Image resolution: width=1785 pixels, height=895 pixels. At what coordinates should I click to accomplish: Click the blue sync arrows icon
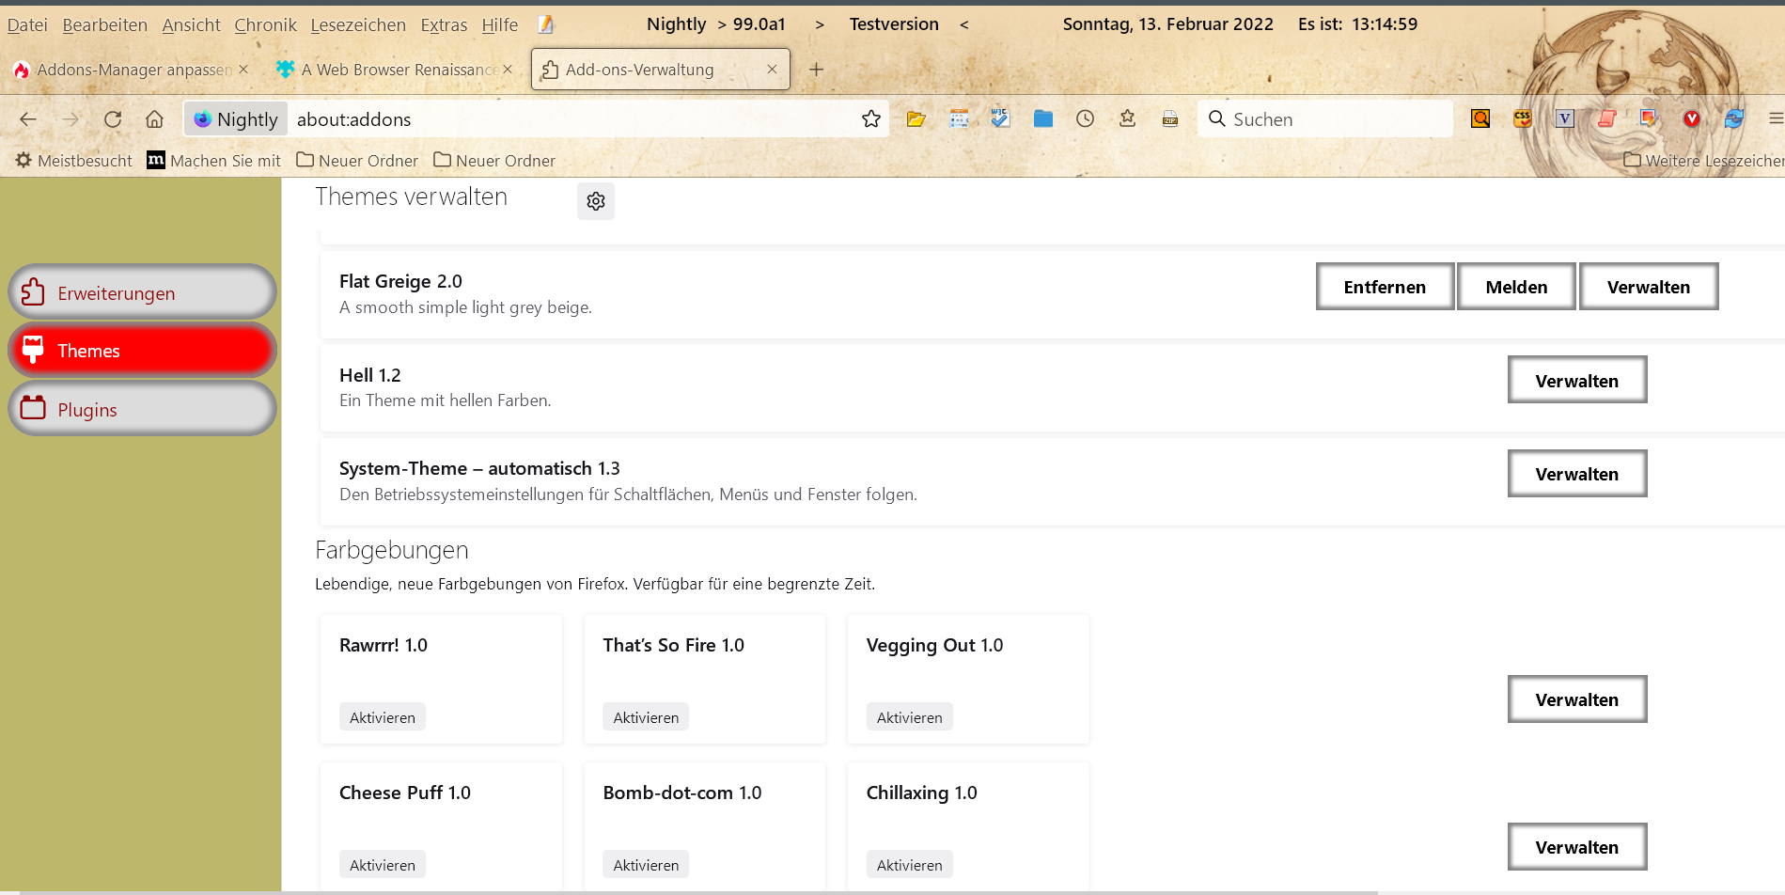click(x=1734, y=118)
